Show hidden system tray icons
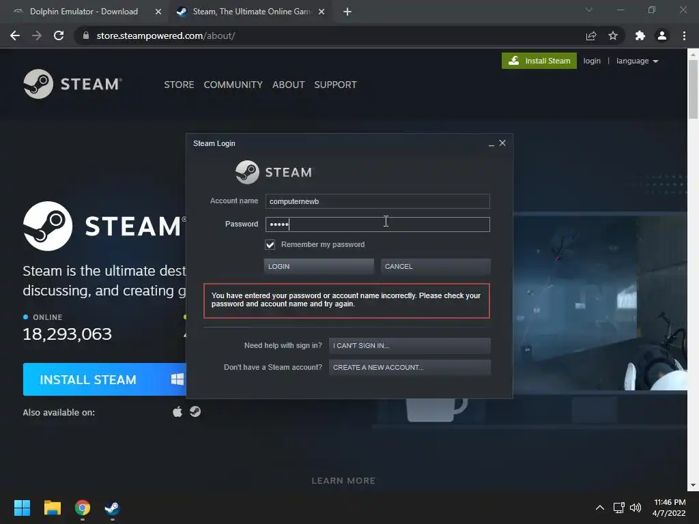This screenshot has height=524, width=699. [x=600, y=508]
